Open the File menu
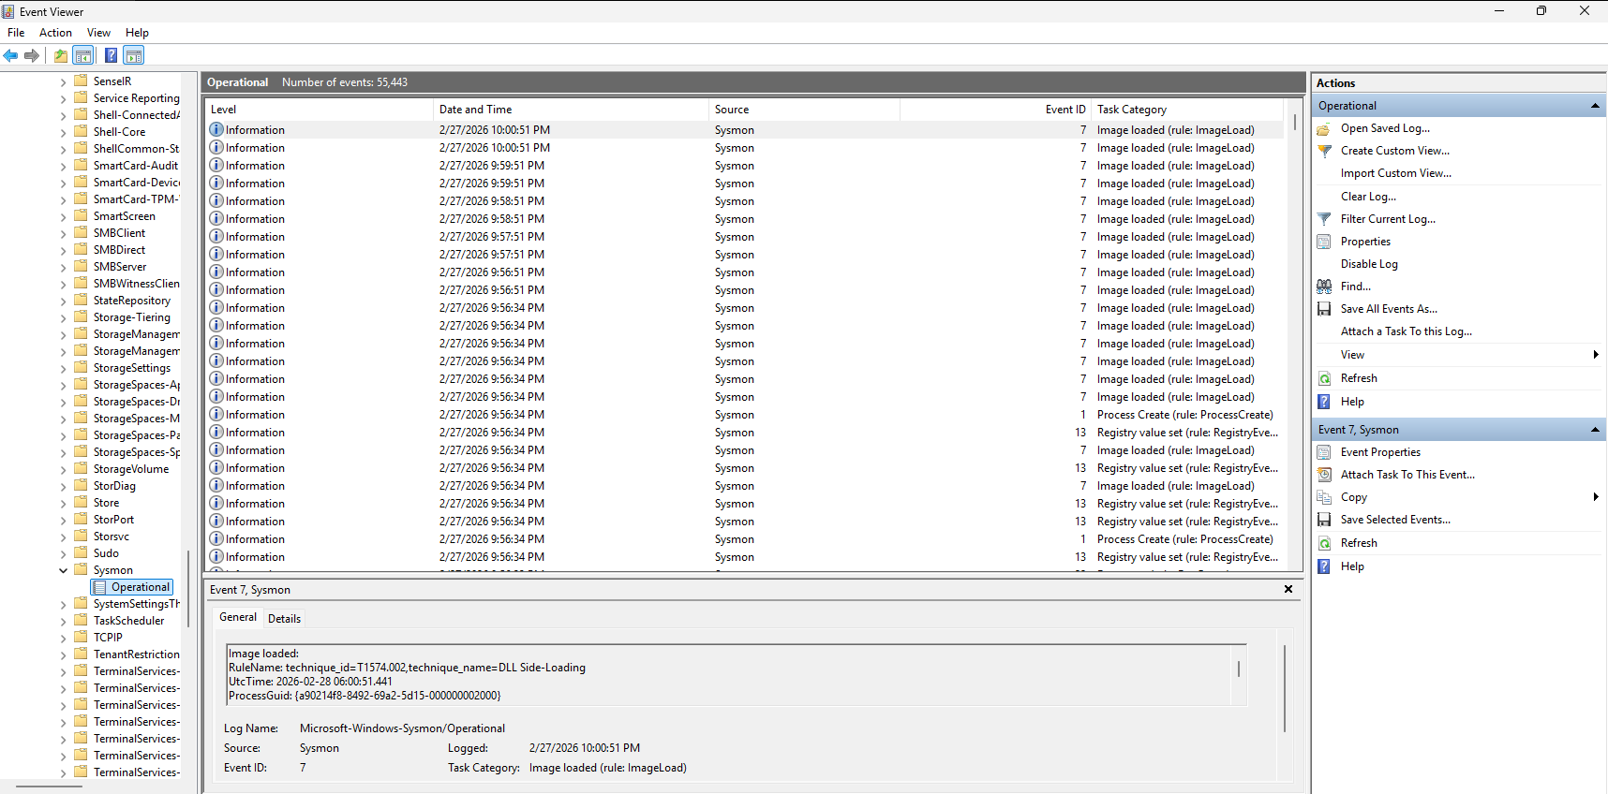The height and width of the screenshot is (794, 1608). click(x=16, y=33)
